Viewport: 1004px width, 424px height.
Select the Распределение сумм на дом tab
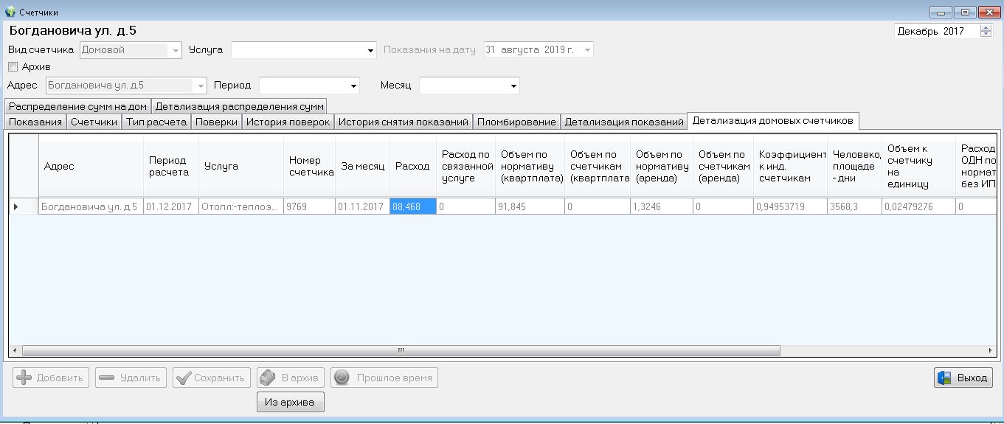point(77,106)
